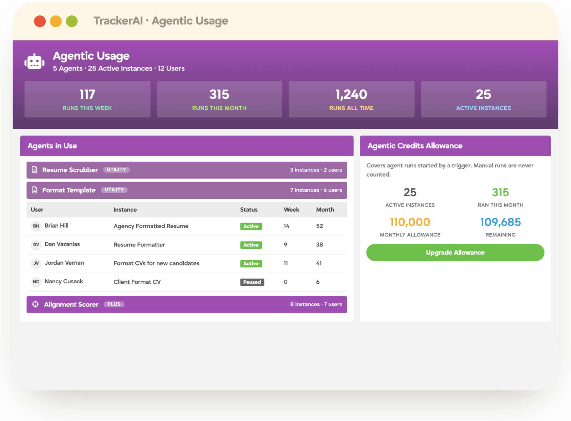
Task: Click the yellow window minimize dot
Action: click(56, 21)
